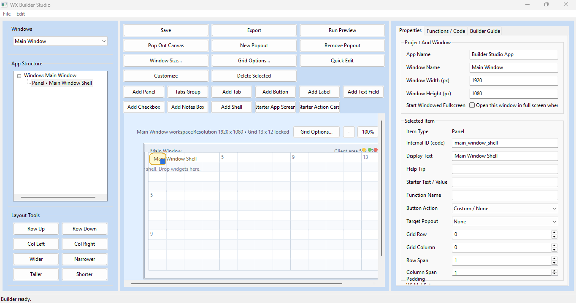576x303 pixels.
Task: Click the canvas zoom-out minus button
Action: click(349, 132)
